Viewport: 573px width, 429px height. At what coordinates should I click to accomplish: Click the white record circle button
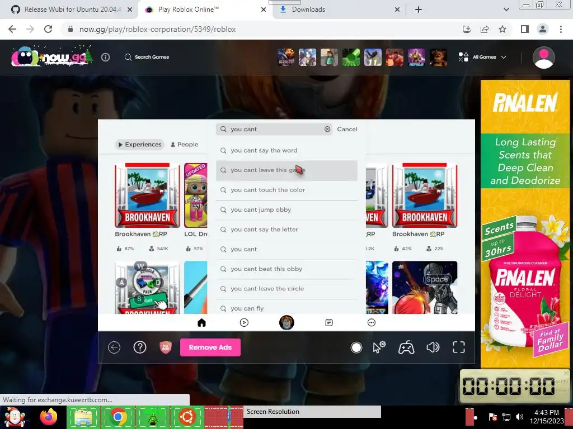pos(356,347)
